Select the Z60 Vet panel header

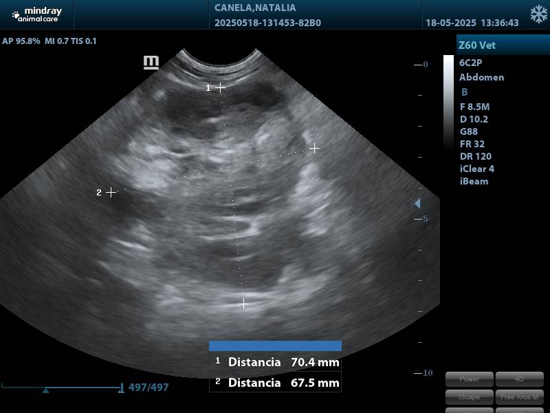coord(502,45)
